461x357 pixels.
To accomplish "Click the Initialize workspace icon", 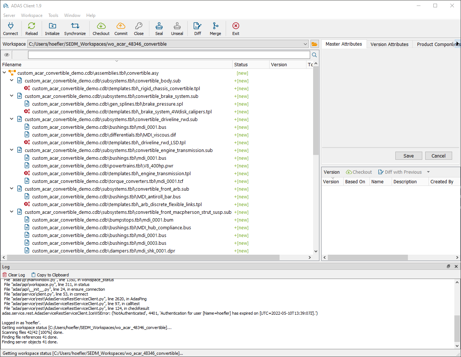I will [52, 26].
